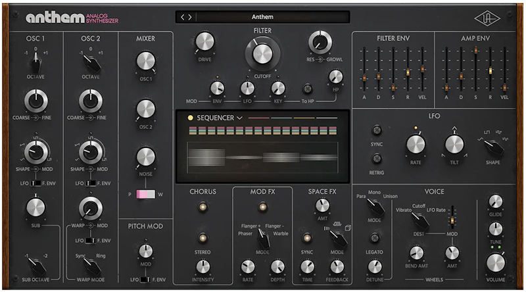Enable the Chorus on button
The height and width of the screenshot is (292, 526).
pos(203,207)
